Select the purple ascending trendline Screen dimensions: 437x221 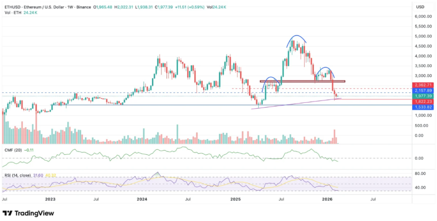point(294,103)
